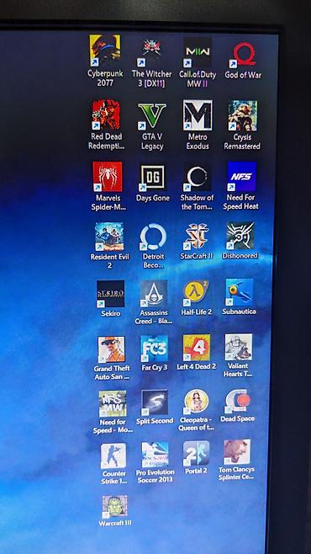
Task: Launch The Witcher 3 [DX11] icon
Action: 151,52
